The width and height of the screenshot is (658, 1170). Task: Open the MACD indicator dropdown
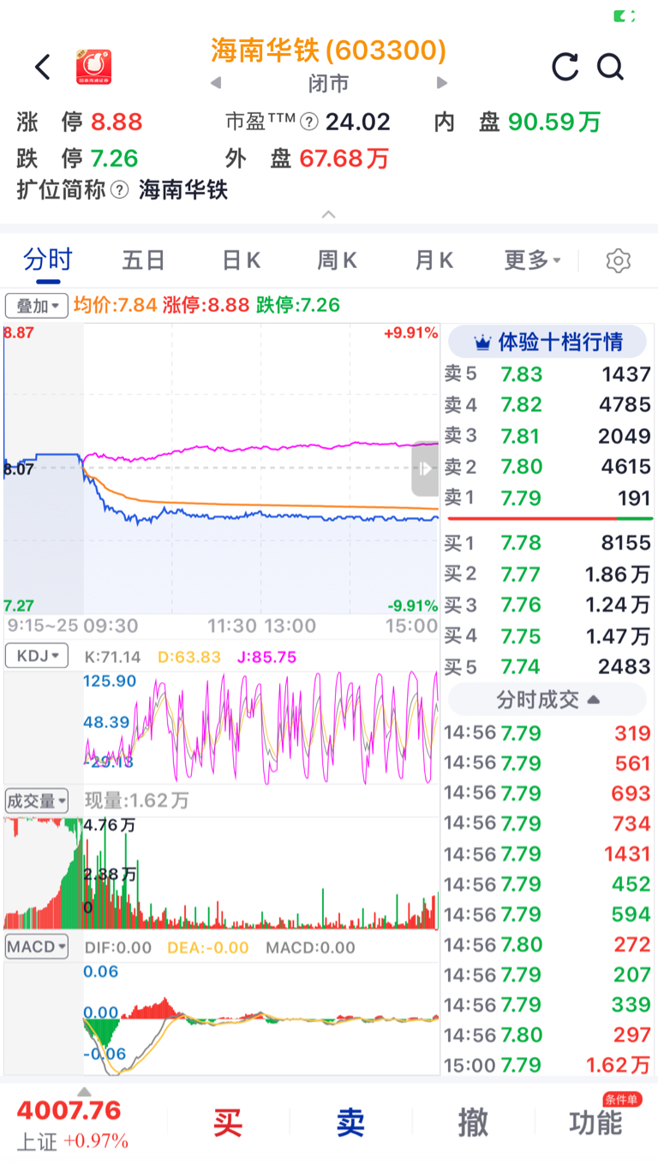37,946
